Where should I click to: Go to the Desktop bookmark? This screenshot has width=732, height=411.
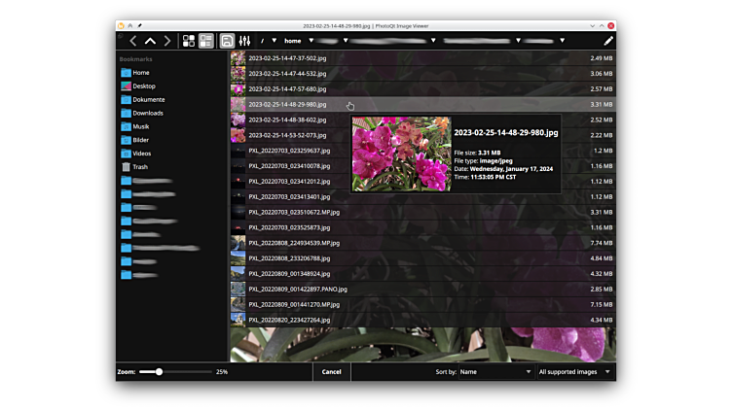(143, 86)
